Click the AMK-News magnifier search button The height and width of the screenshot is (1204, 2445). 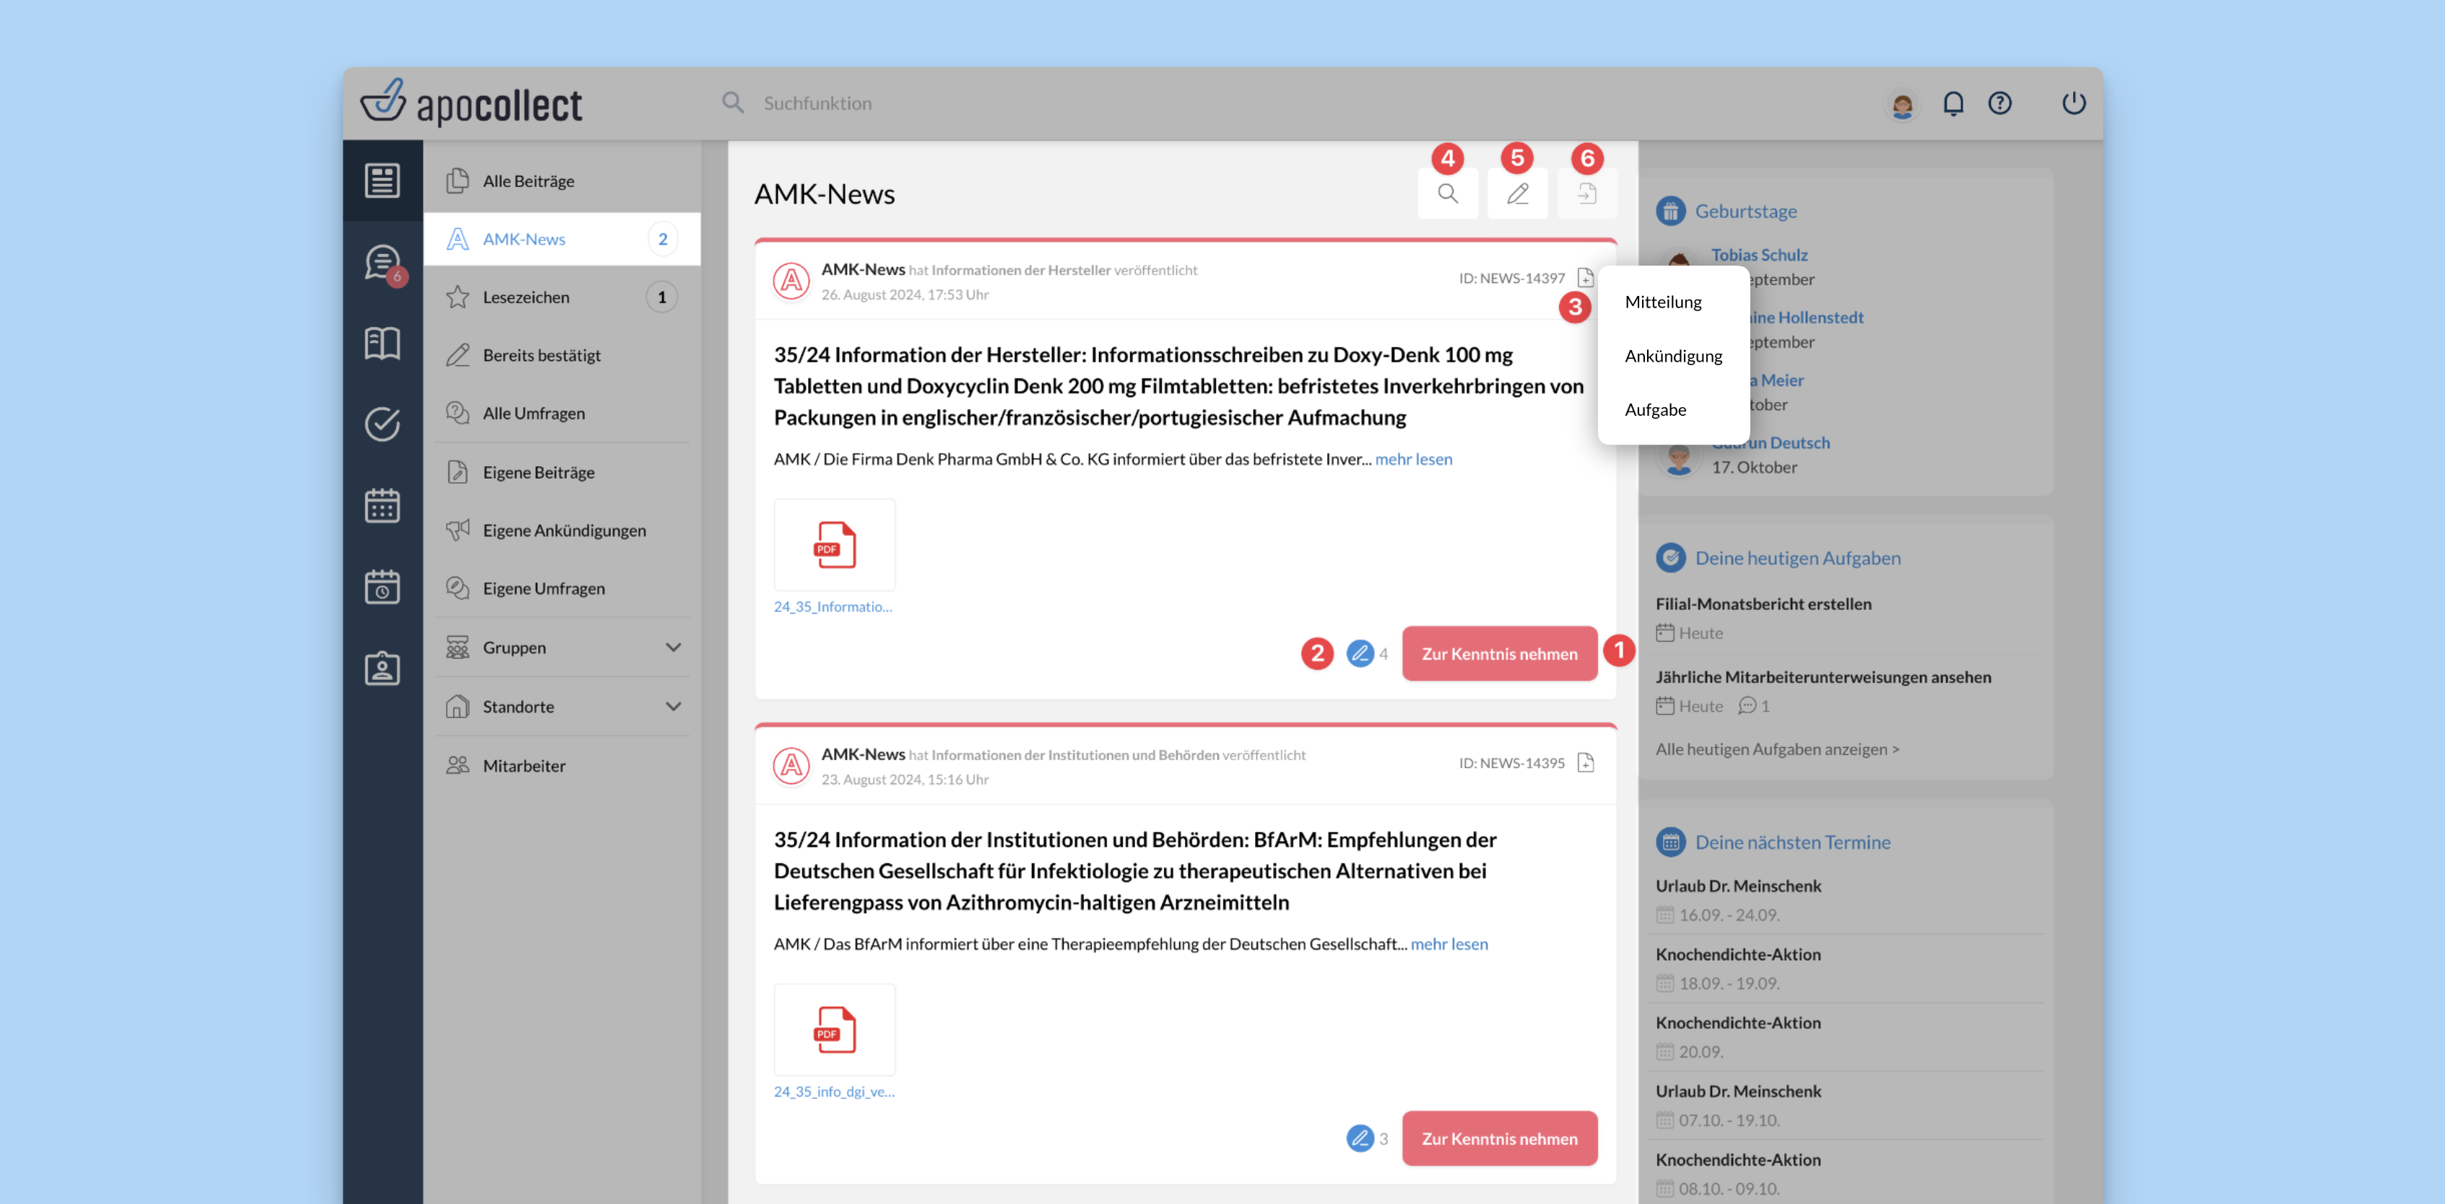coord(1446,194)
